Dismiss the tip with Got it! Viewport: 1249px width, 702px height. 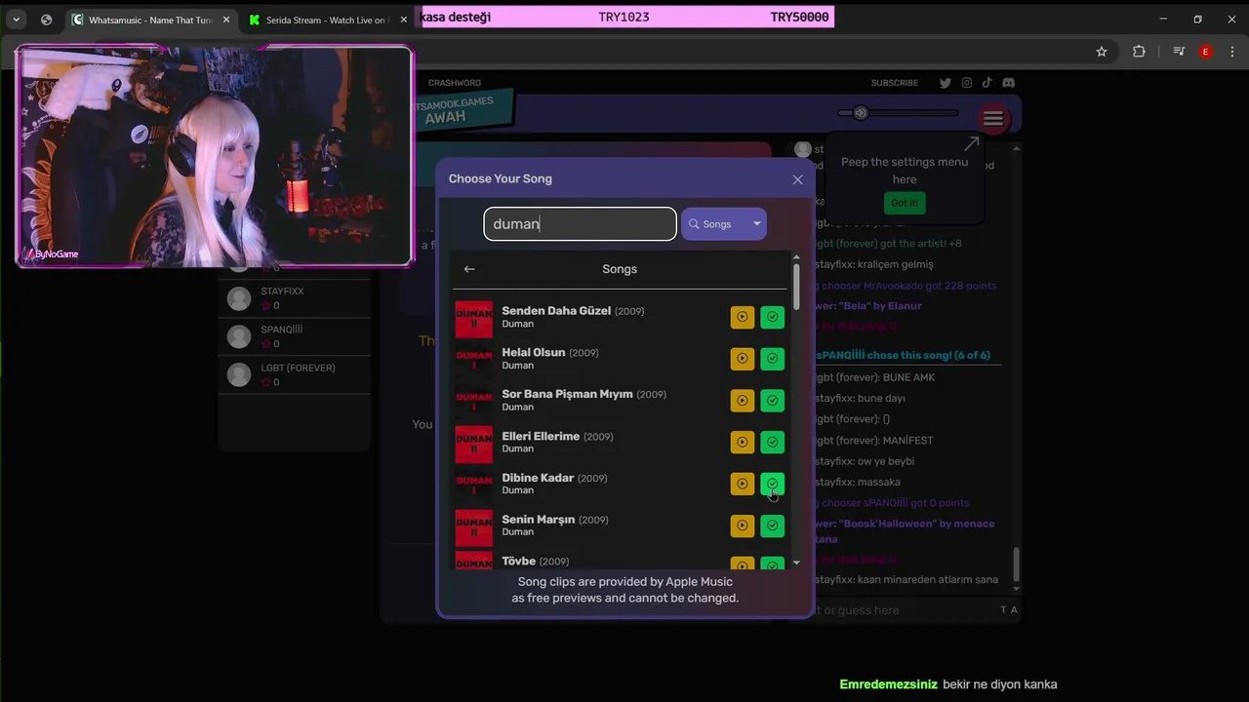[x=905, y=203]
